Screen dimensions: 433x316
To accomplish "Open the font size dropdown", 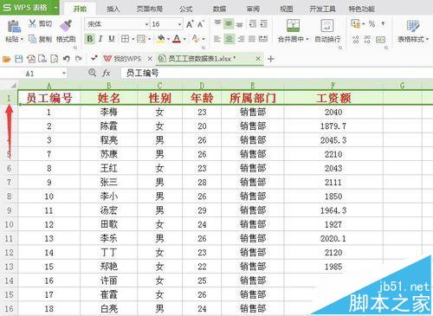I will coord(180,24).
